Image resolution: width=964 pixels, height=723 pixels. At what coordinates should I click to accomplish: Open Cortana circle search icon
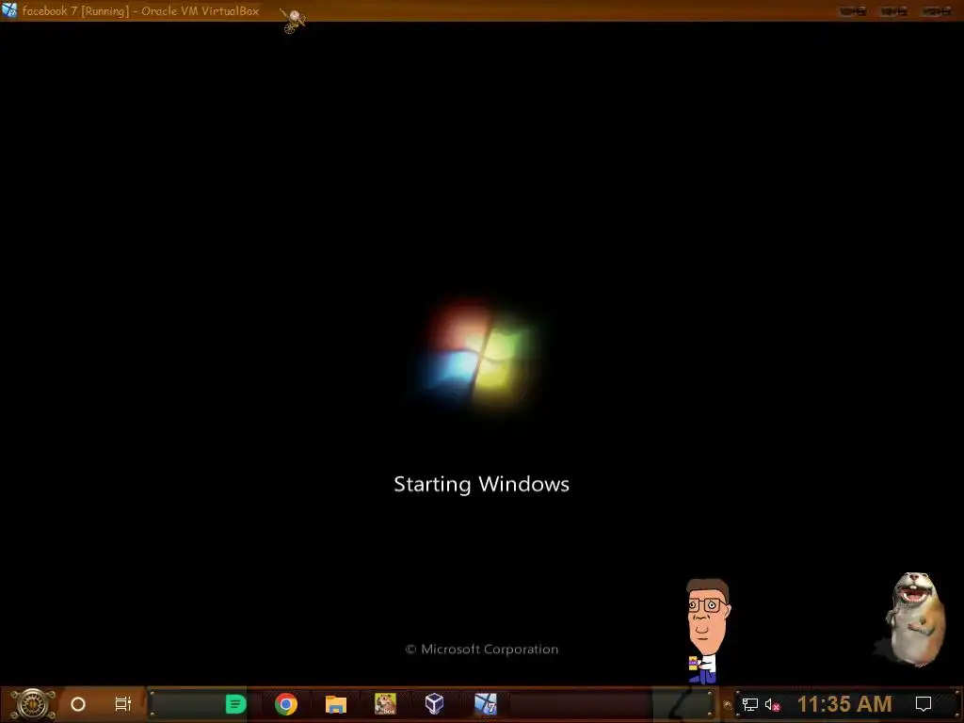[78, 704]
